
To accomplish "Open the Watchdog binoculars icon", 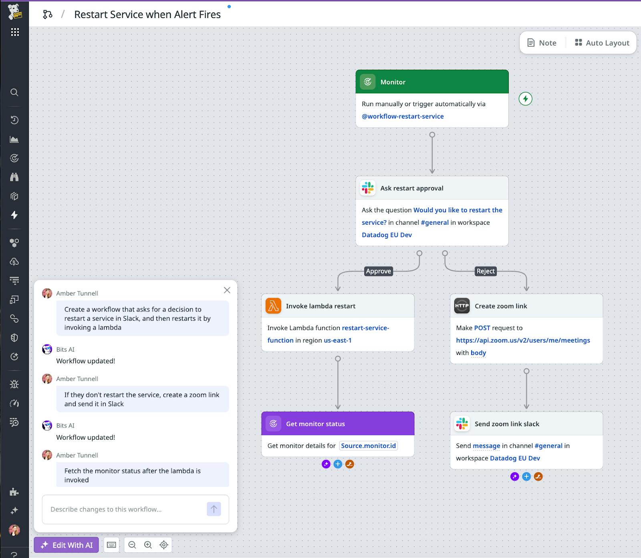I will (x=14, y=177).
